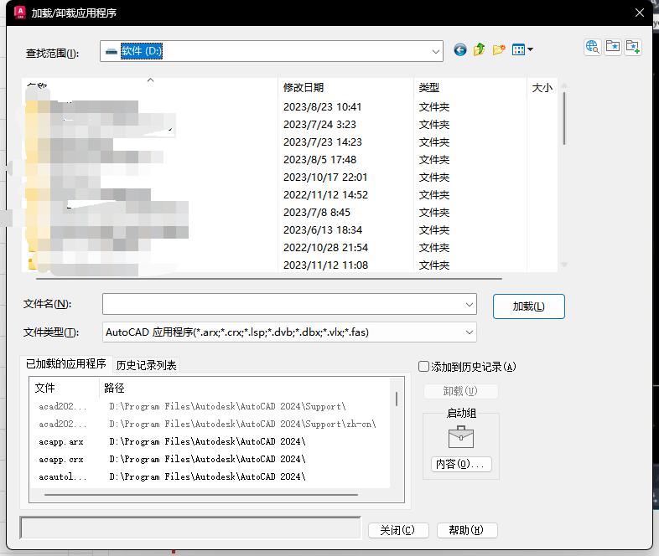The image size is (659, 556).
Task: Open the 文件类型 filter dropdown
Action: [x=470, y=332]
